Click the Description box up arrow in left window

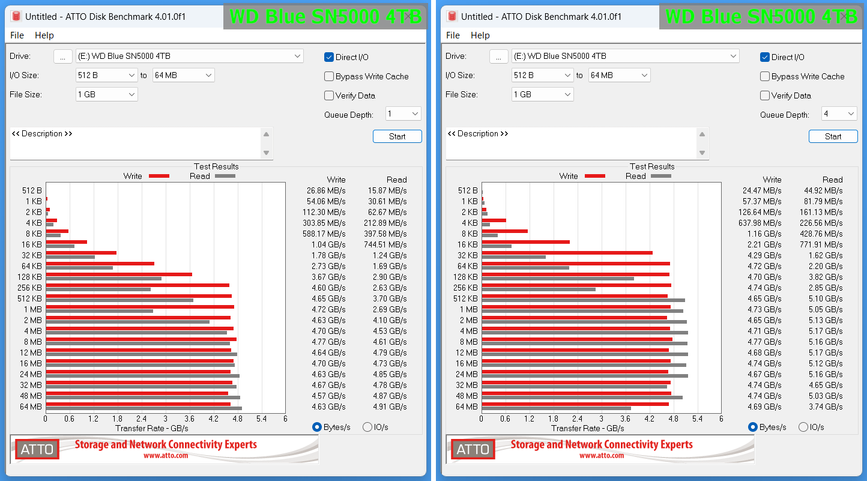pos(267,135)
